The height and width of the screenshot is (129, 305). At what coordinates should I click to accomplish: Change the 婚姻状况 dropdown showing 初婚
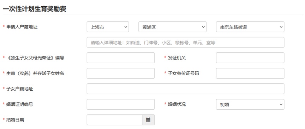click(250, 104)
